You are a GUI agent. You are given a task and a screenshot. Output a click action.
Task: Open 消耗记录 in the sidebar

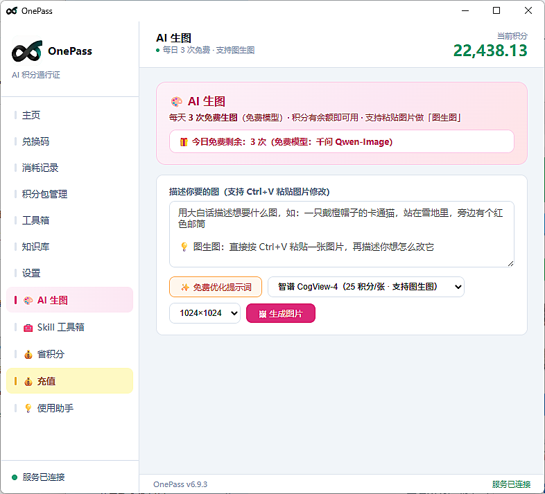(40, 168)
